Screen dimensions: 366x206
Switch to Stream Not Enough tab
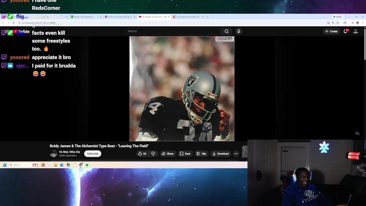(187, 17)
